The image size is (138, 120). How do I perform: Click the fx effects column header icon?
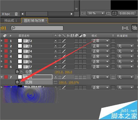[x=68, y=36]
